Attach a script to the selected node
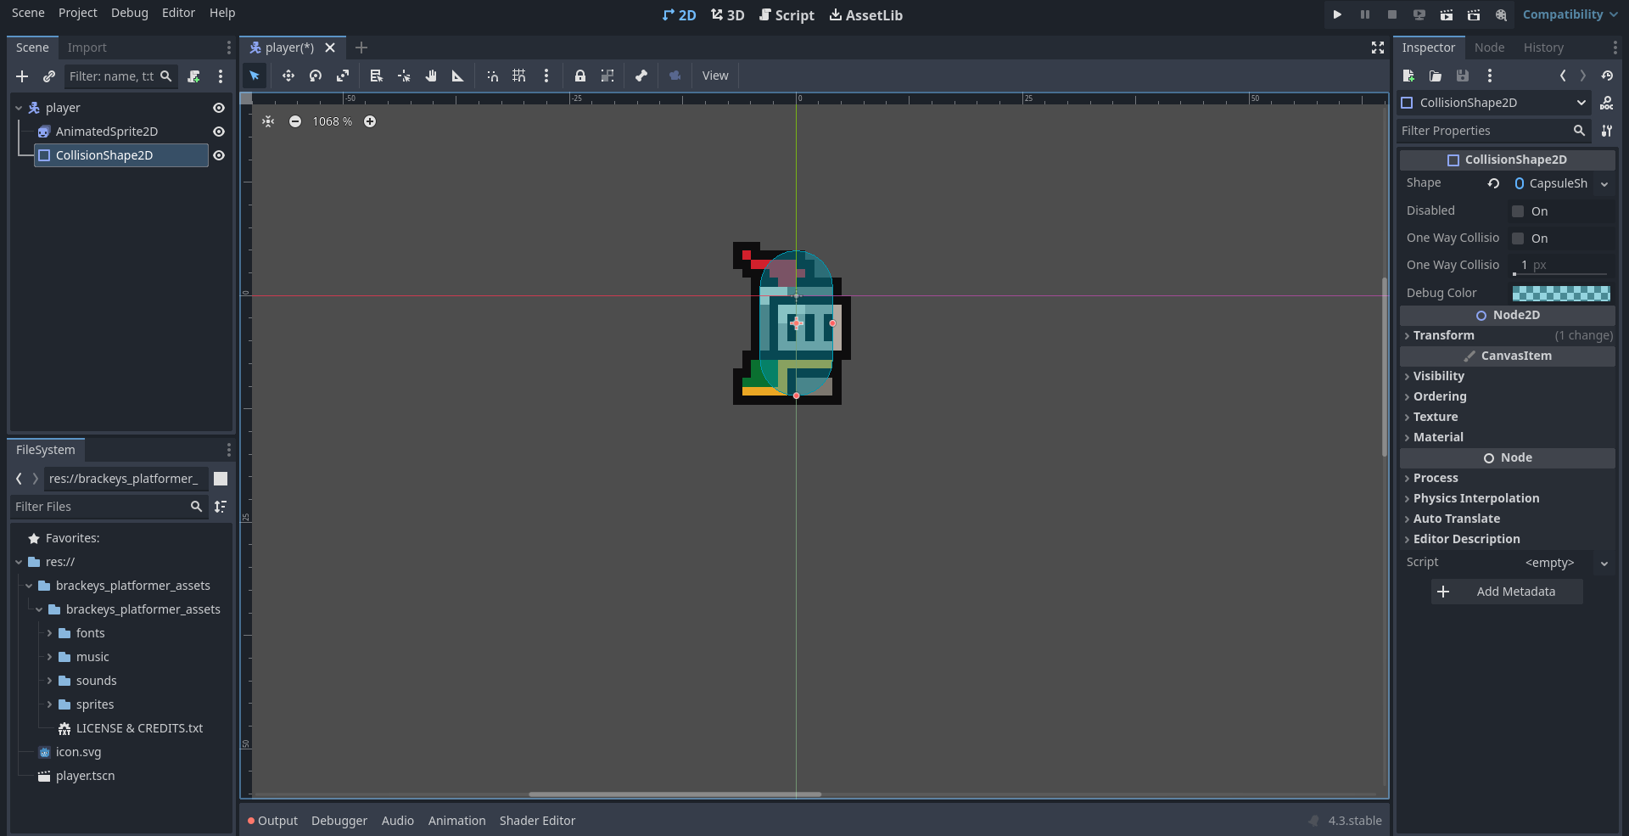Screen dimensions: 1629x836 pos(193,76)
